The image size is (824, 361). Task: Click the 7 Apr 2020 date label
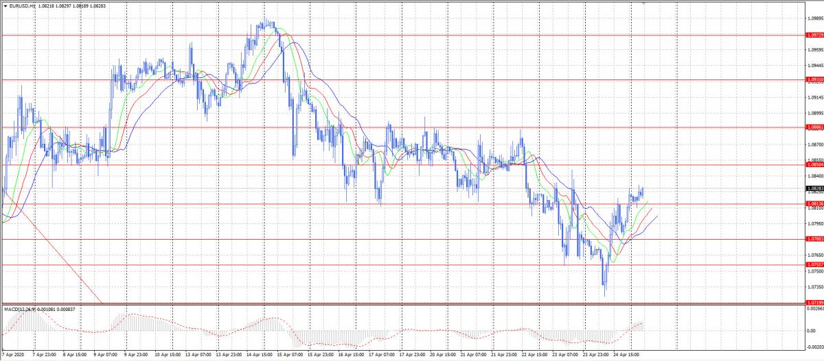13,356
